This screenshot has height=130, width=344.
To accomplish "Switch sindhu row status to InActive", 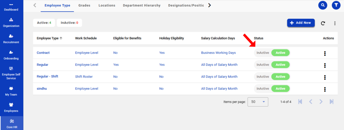I will point(263,89).
